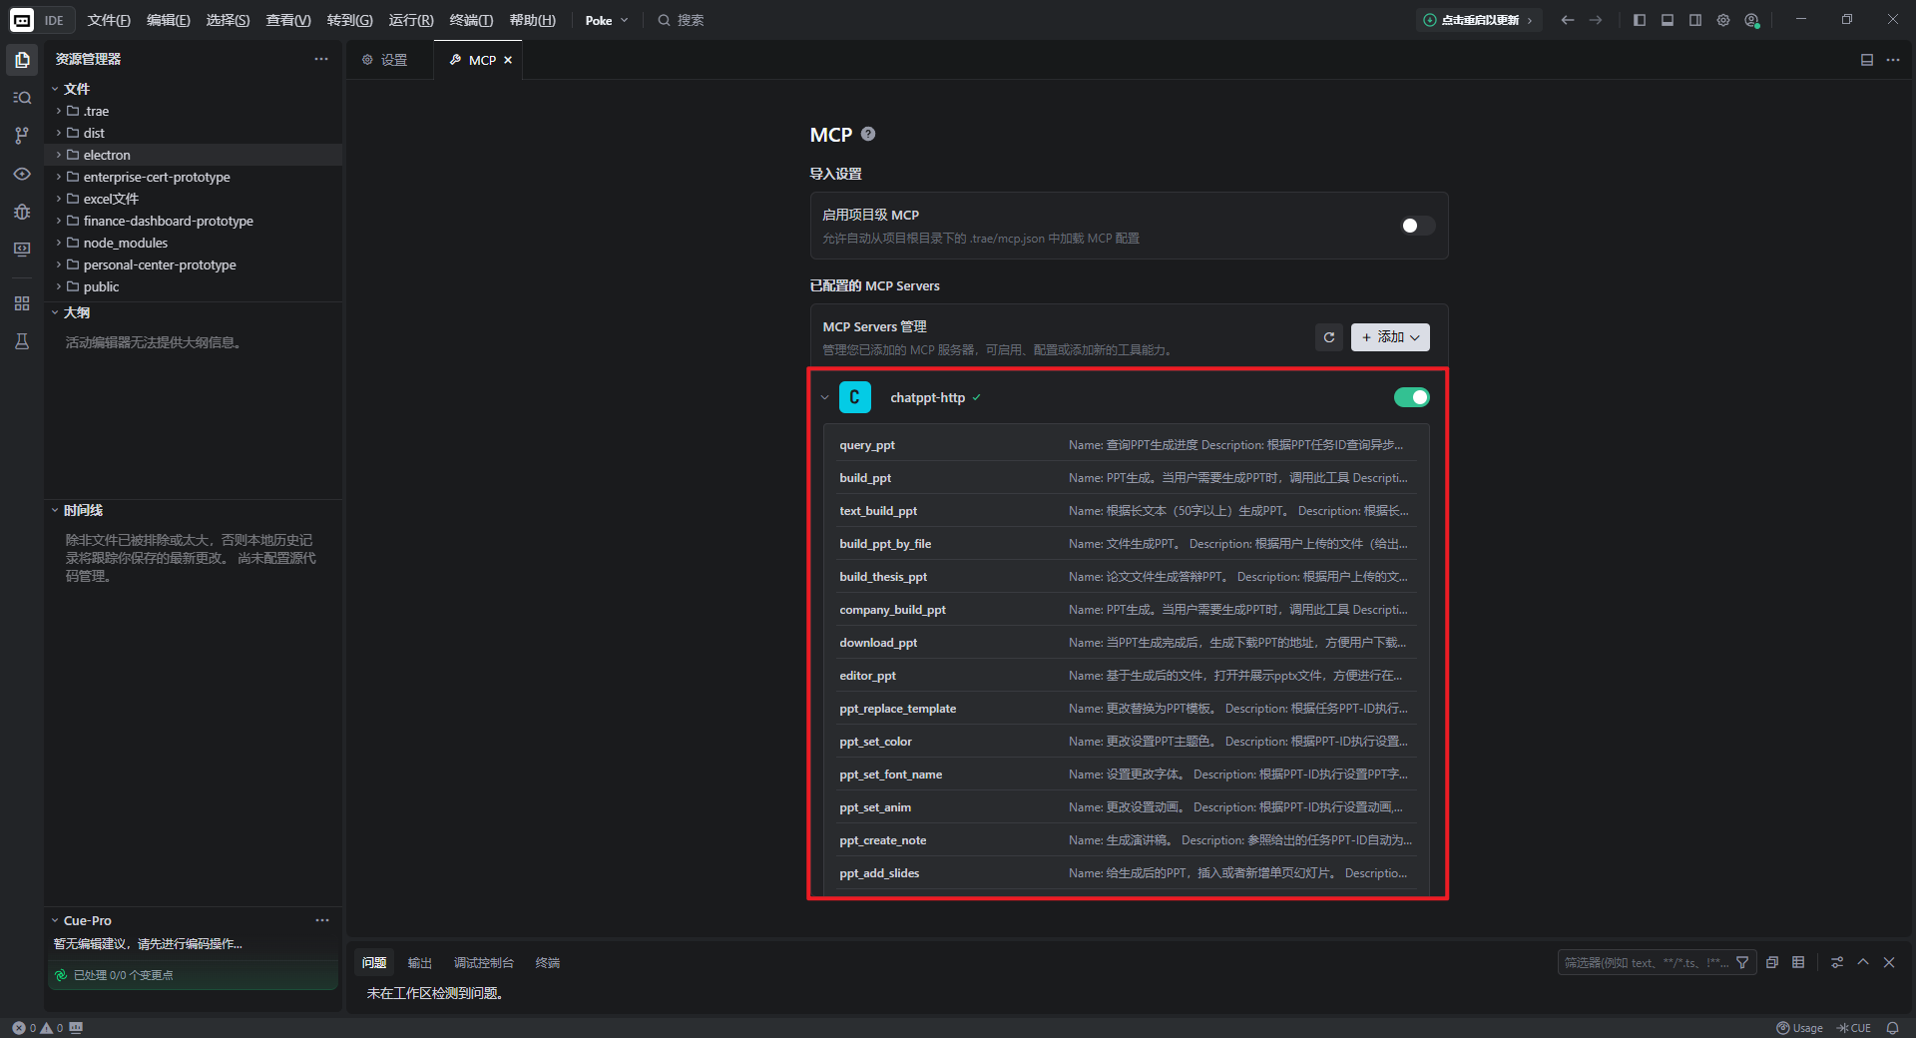Click the navigate back arrow in title bar

(1568, 20)
